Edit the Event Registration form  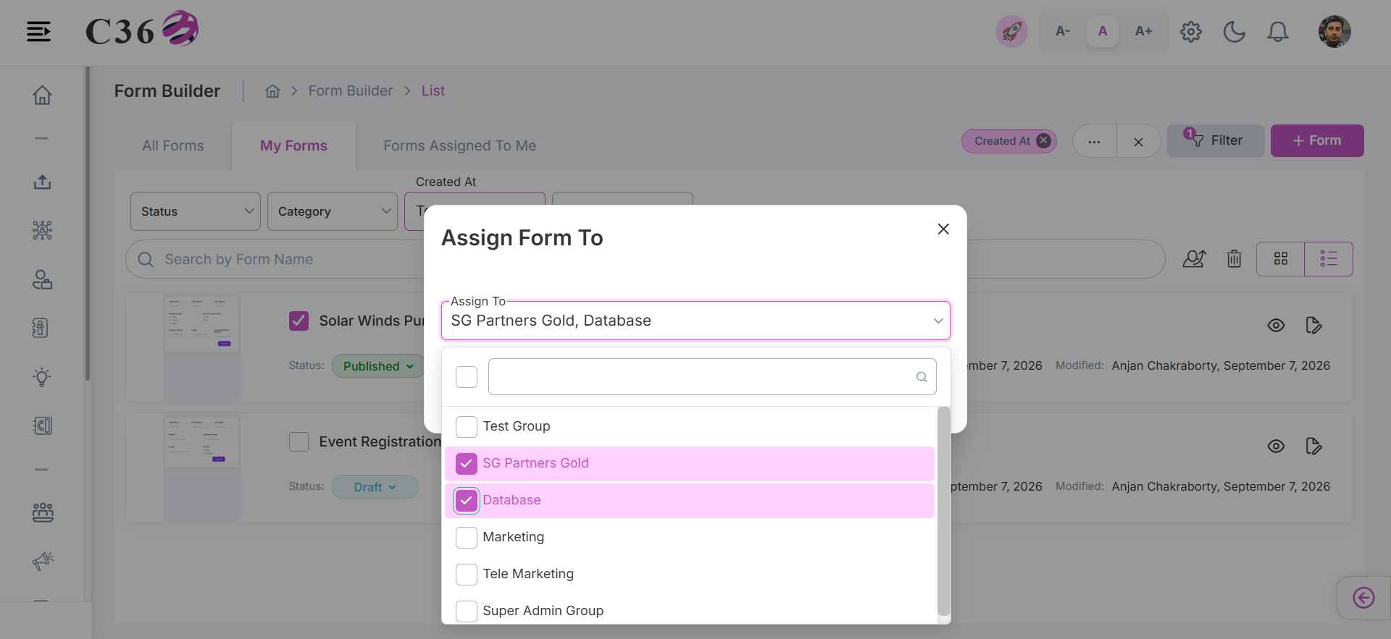(1313, 447)
